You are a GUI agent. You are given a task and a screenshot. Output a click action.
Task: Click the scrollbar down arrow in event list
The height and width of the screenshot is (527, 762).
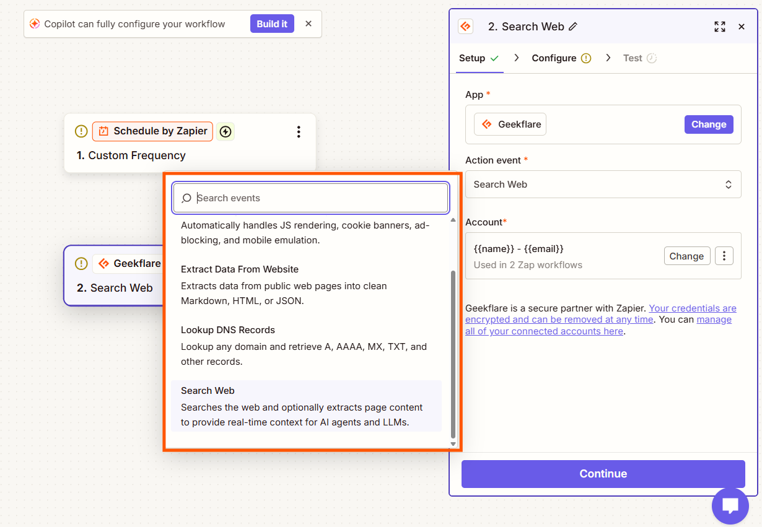click(x=453, y=443)
